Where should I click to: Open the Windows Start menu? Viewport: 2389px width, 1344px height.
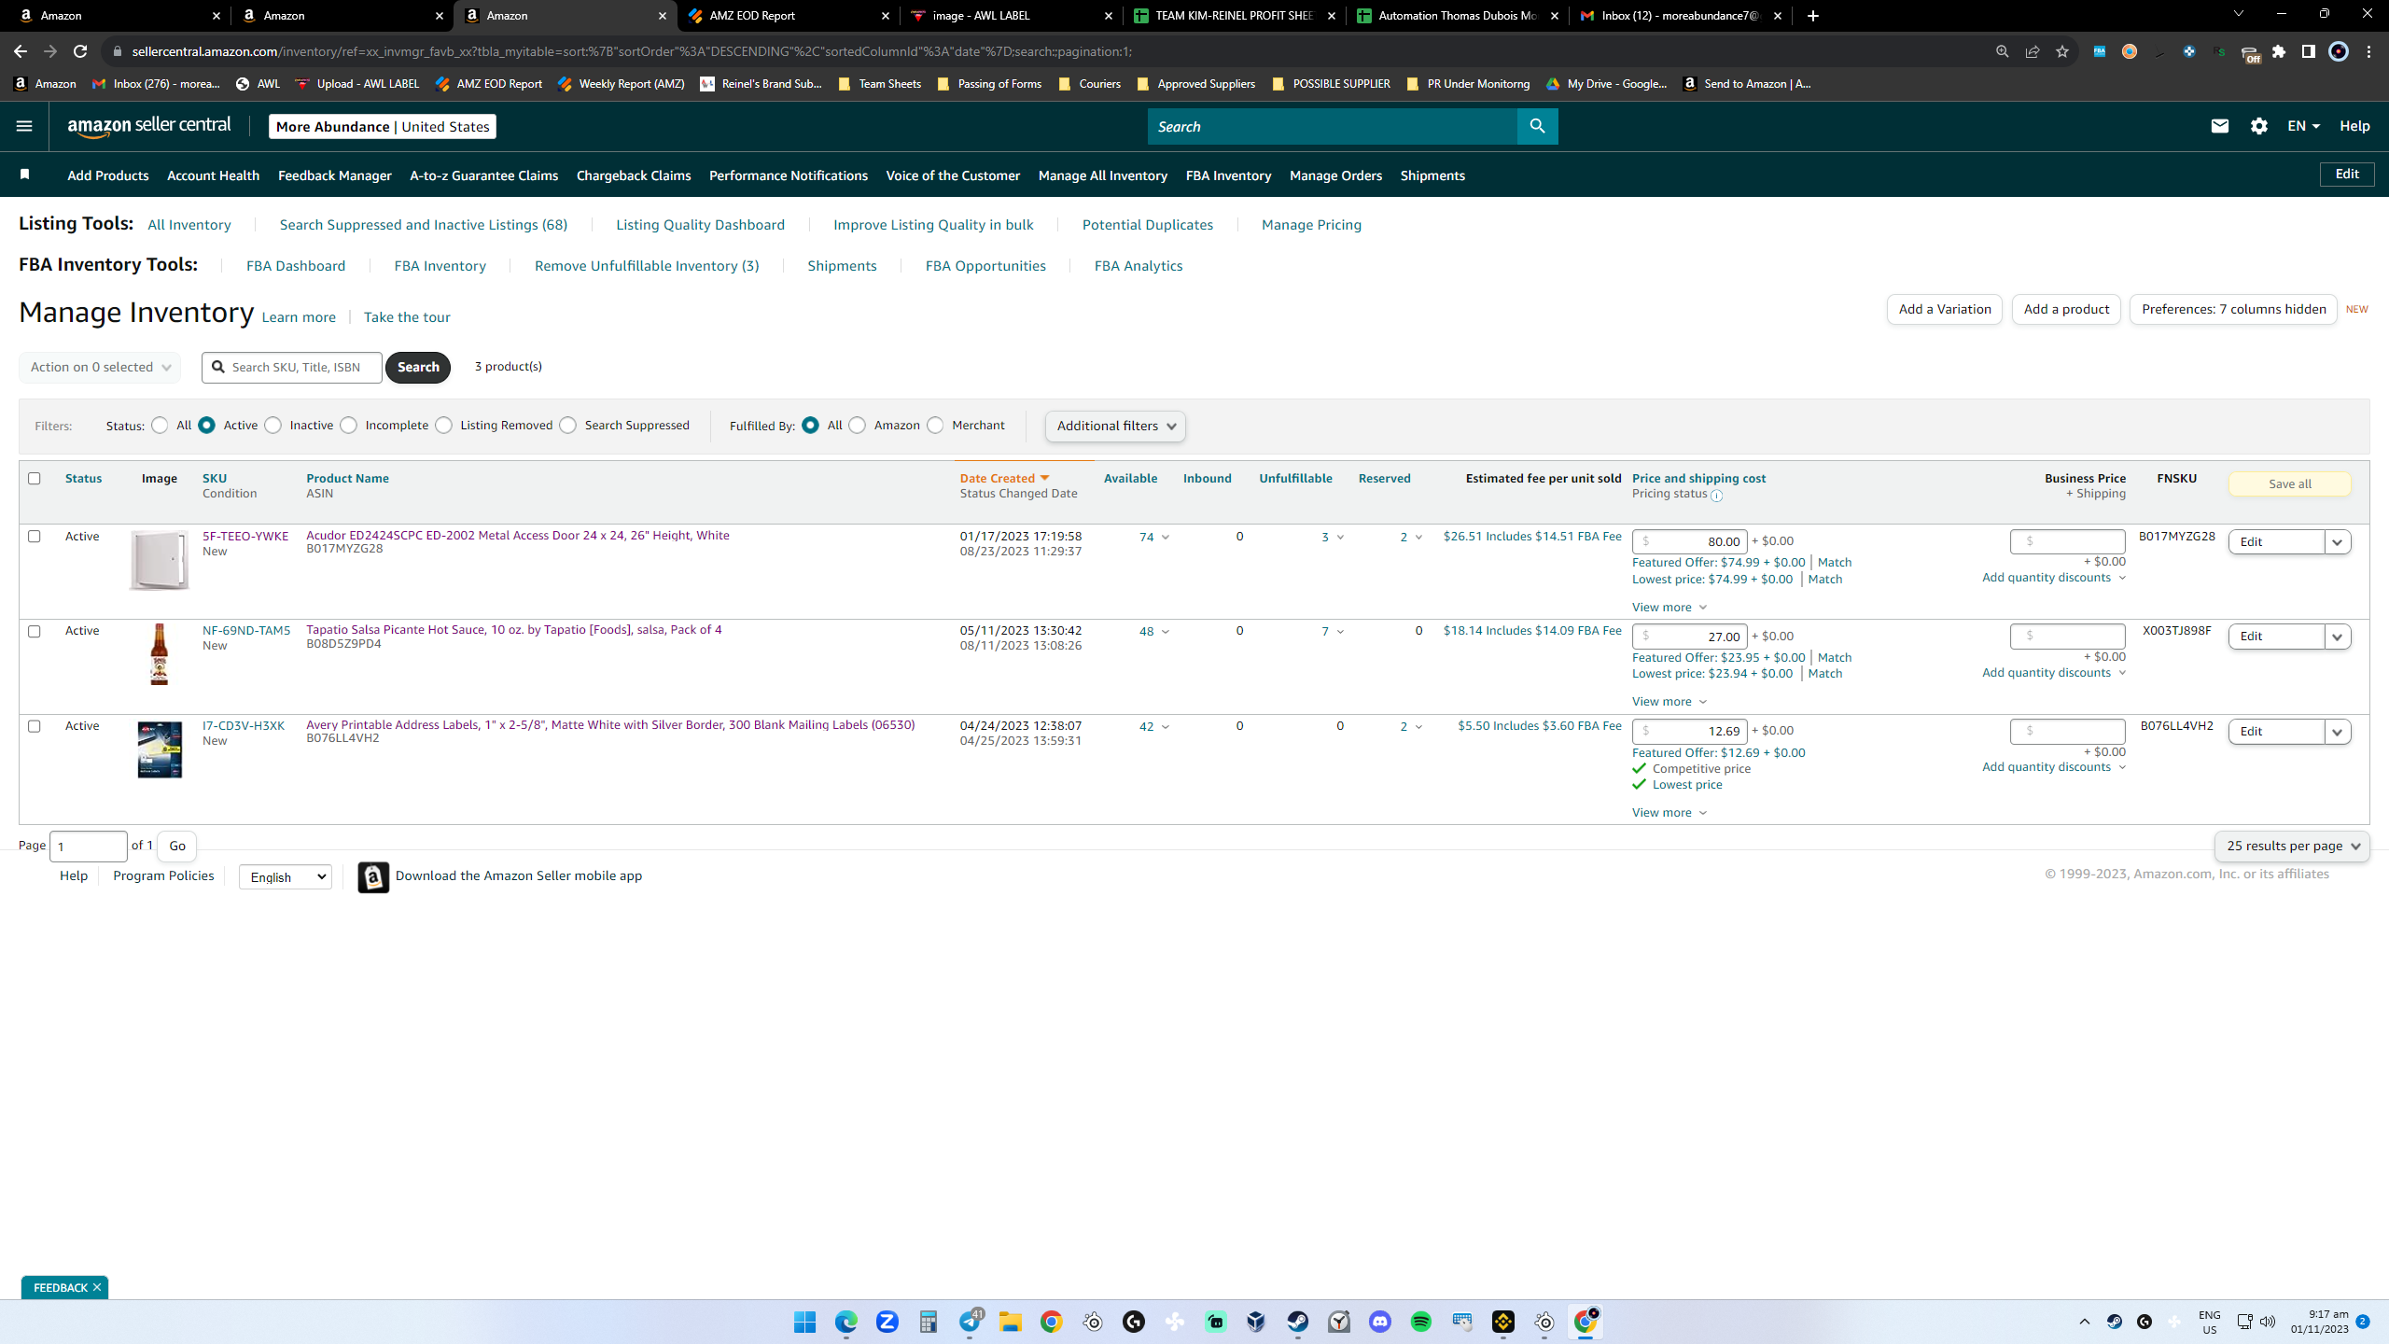tap(804, 1322)
